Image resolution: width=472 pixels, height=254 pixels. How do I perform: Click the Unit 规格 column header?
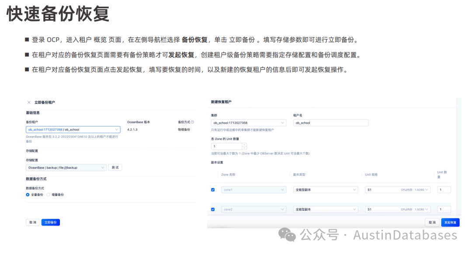click(x=371, y=175)
